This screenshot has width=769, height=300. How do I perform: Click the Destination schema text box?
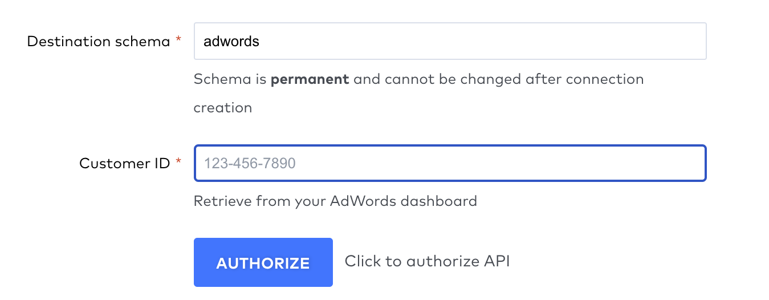pyautogui.click(x=450, y=41)
